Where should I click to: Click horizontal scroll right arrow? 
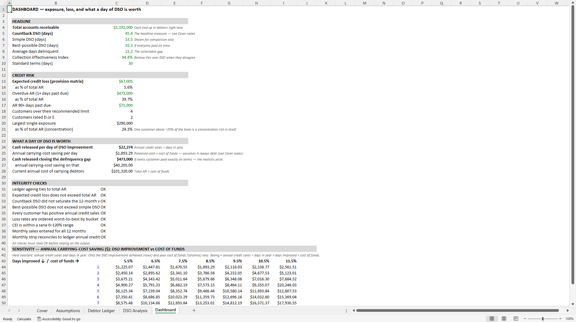click(x=567, y=311)
